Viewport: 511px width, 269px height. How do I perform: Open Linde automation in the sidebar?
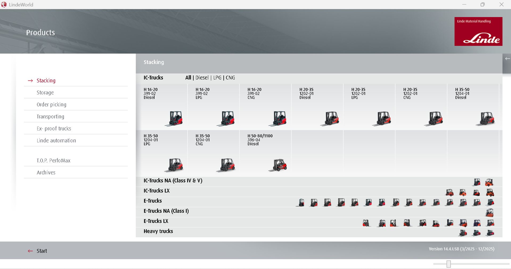tap(56, 140)
